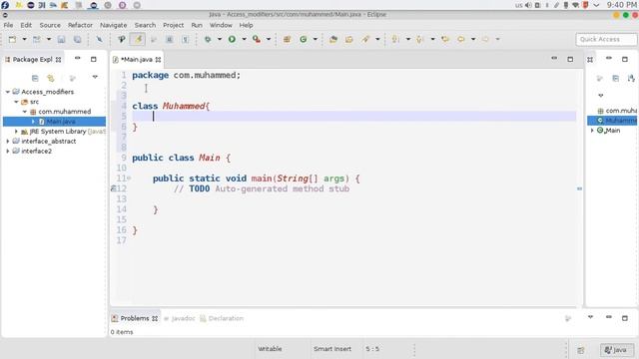Image resolution: width=639 pixels, height=359 pixels.
Task: Click the 9:40 PM system clock
Action: (x=621, y=5)
